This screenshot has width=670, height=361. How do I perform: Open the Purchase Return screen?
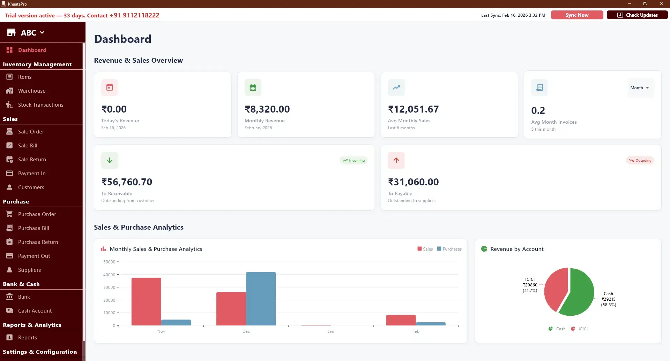38,242
